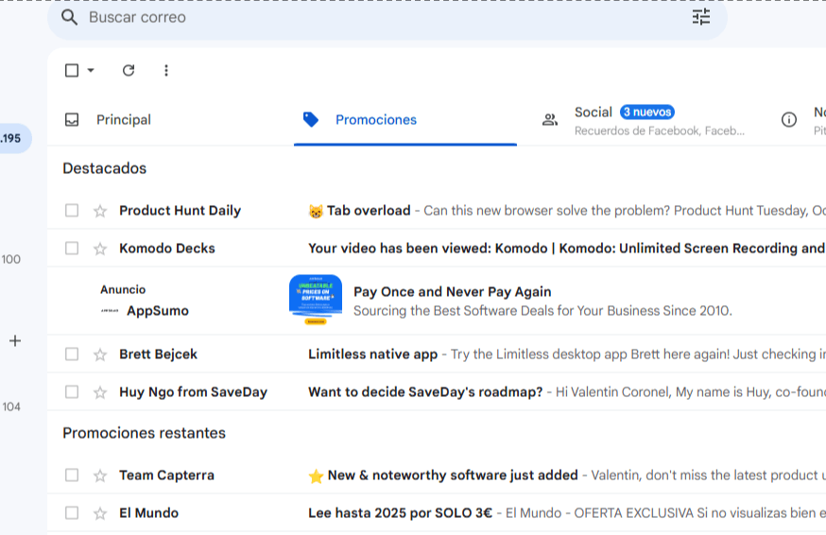Open the AppSumo ad thumbnail image
This screenshot has width=826, height=535.
(x=316, y=300)
